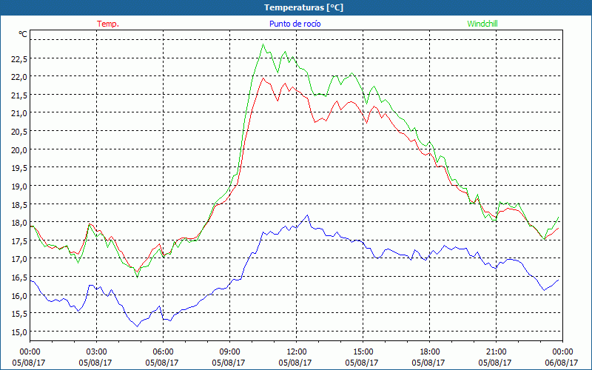Click the '19,0' y-axis value
This screenshot has height=370, width=592.
pyautogui.click(x=19, y=186)
